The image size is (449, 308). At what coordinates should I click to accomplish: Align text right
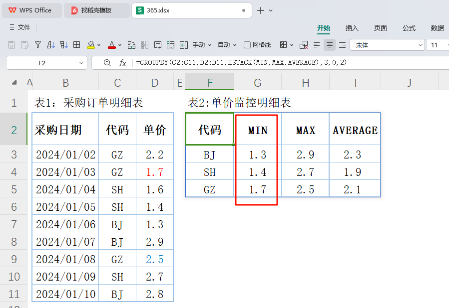click(343, 45)
